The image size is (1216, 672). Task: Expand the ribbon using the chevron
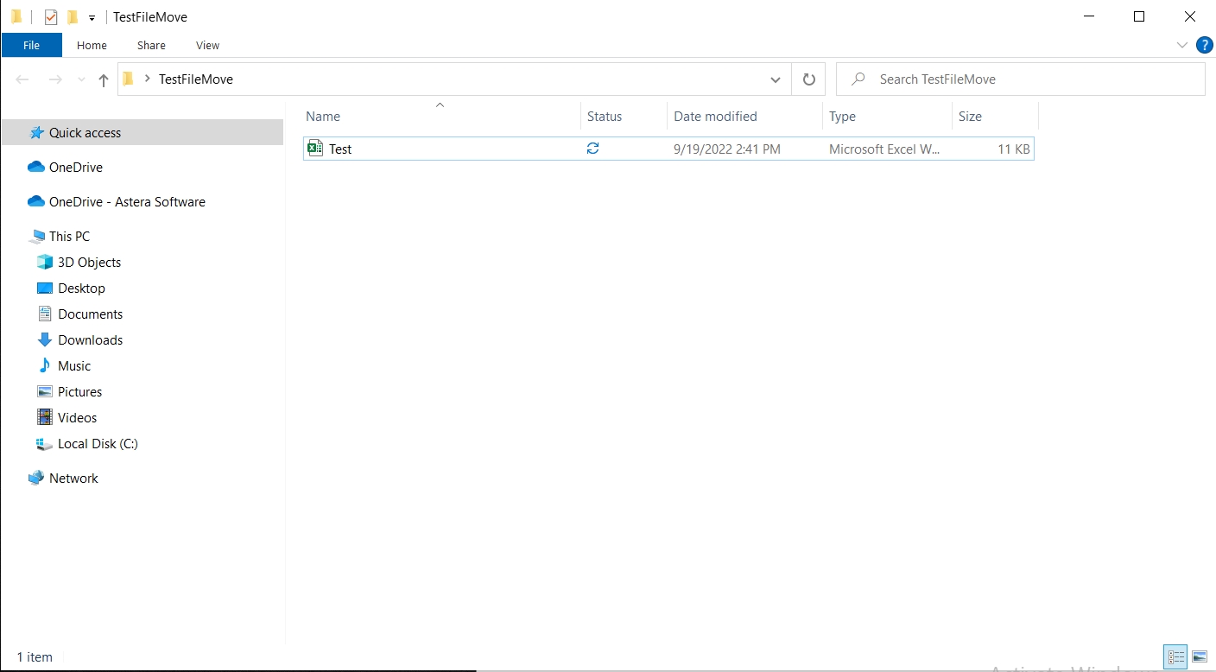(1181, 45)
